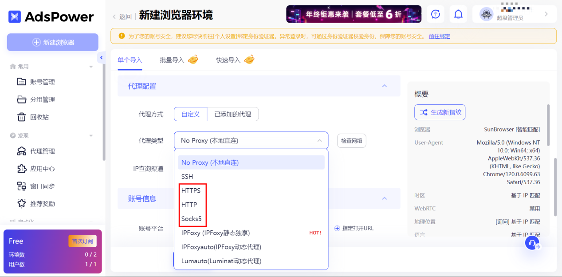Choose IPFoxyauto(IPFoxy动态代理) option
562x277 pixels.
251,247
